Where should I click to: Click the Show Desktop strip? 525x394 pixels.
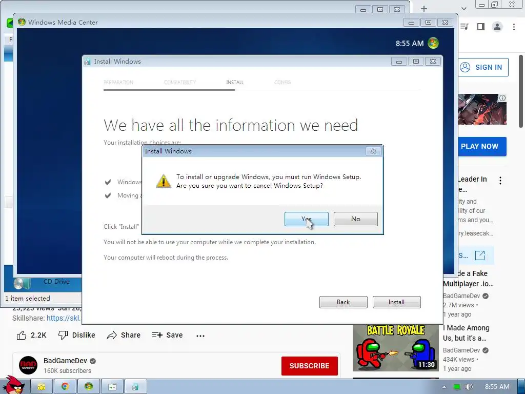point(521,387)
